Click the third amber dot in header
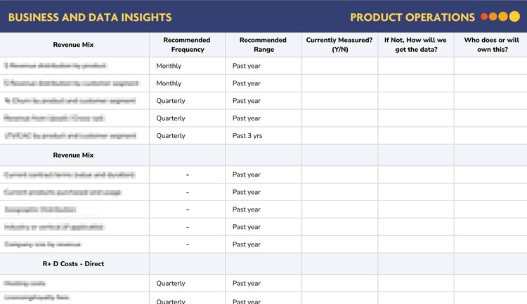 (x=502, y=17)
